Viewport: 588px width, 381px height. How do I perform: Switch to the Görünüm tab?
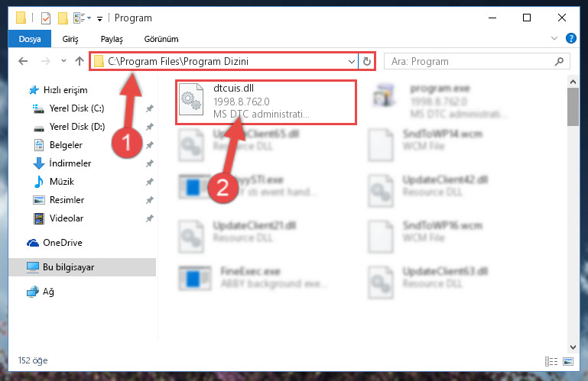coord(161,39)
